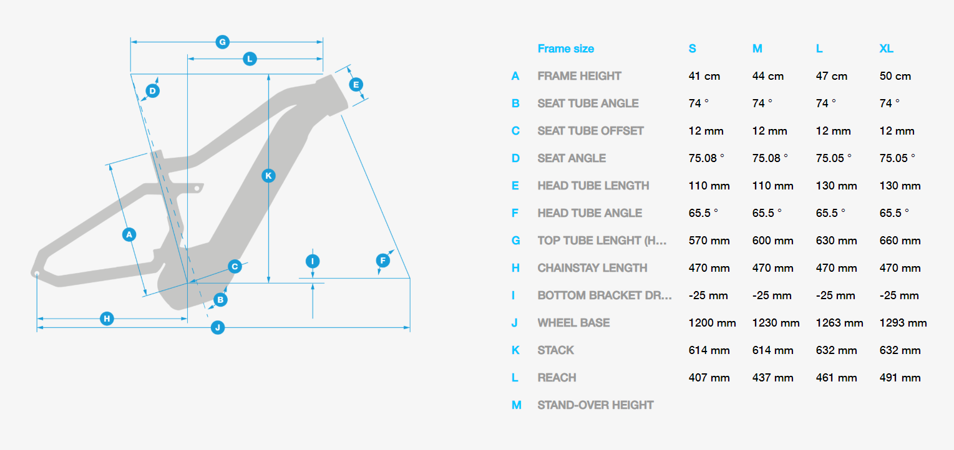The height and width of the screenshot is (450, 954).
Task: Select the circled C seat tube offset marker
Action: click(235, 267)
